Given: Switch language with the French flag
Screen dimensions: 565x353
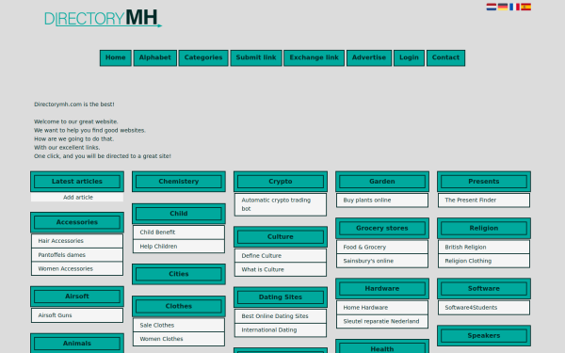Looking at the screenshot, I should tap(514, 7).
